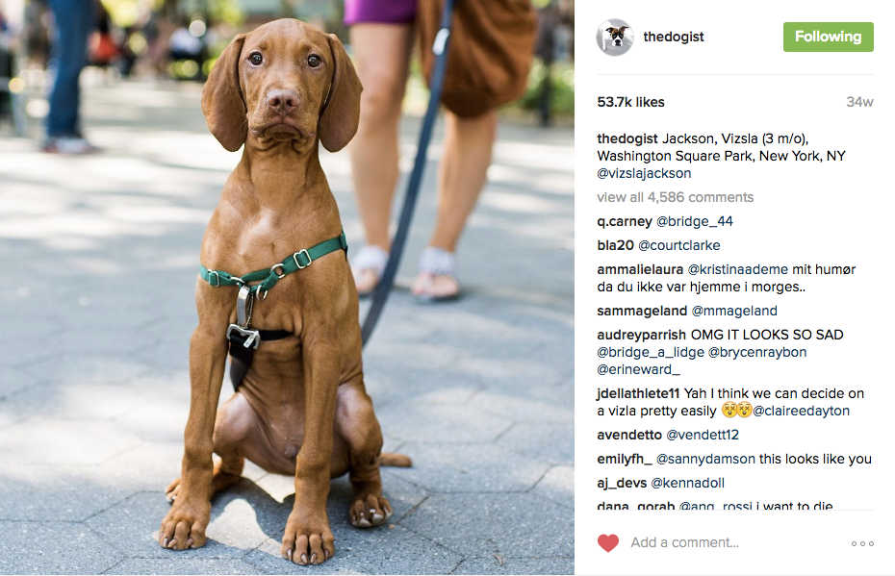Visit the @courtclarke tagged profile

(x=679, y=245)
